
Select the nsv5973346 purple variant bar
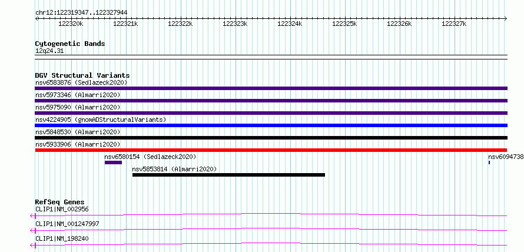[271, 101]
